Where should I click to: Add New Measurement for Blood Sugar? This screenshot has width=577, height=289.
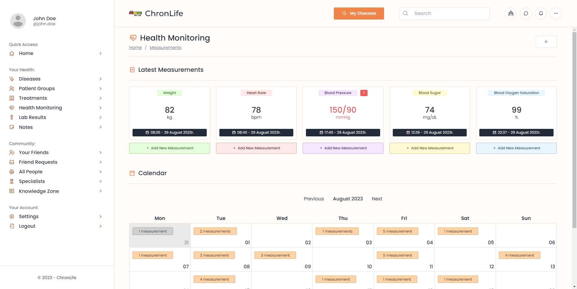click(x=430, y=148)
